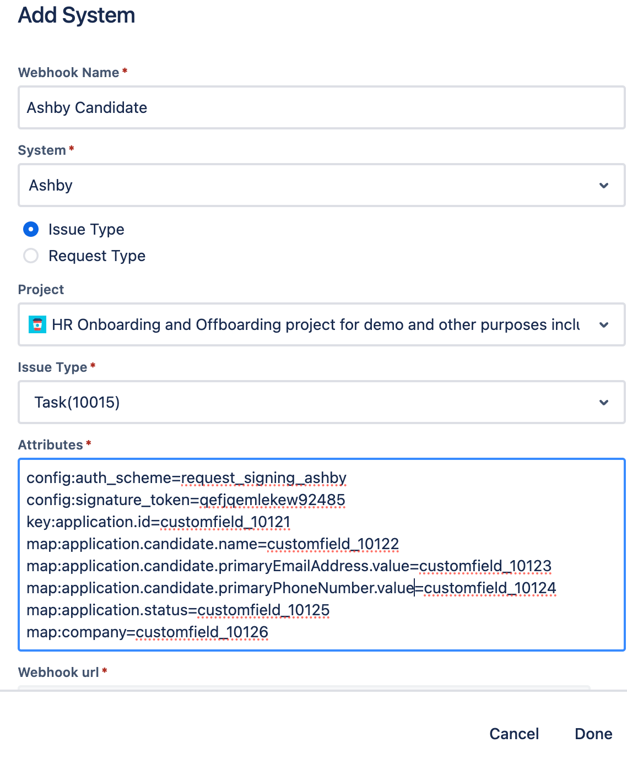Open the Issue Type dropdown showing Task(10015)
Viewport: 627px width, 759px height.
tap(322, 402)
